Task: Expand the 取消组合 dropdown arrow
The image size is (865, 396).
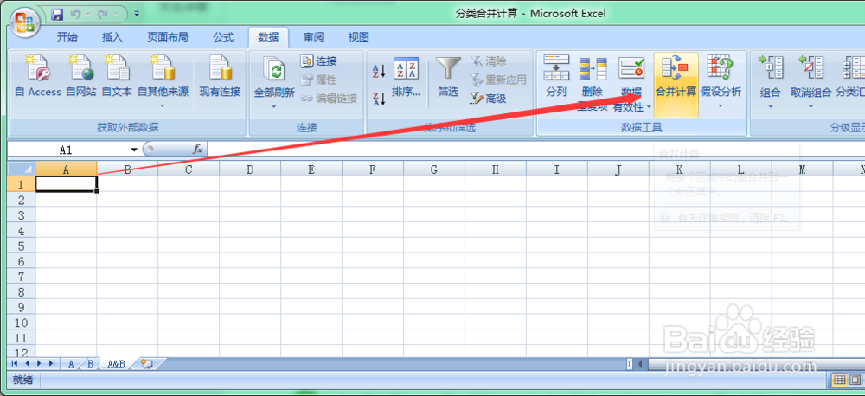Action: click(811, 106)
